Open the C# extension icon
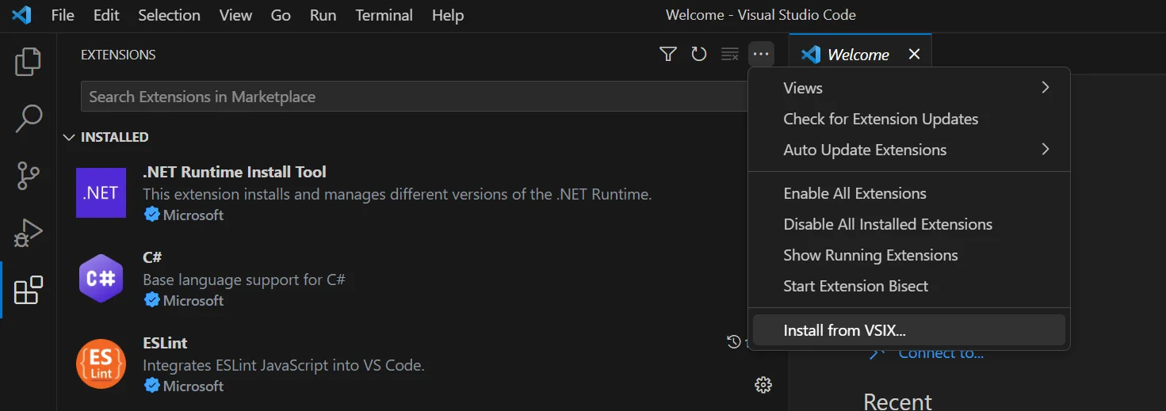Viewport: 1166px width, 411px height. [x=101, y=278]
